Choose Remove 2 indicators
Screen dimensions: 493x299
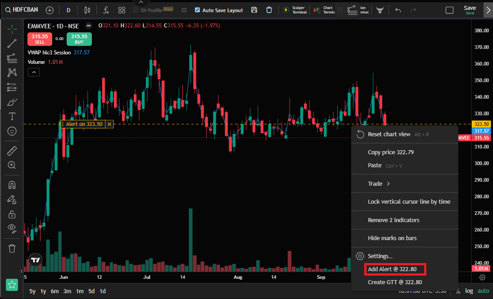[405, 220]
